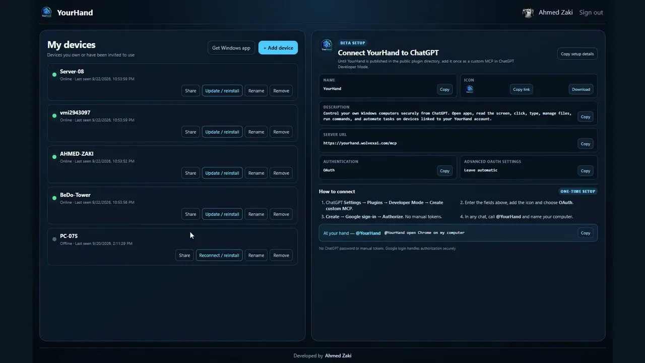Click the 'How to connect' heading
Image resolution: width=645 pixels, height=363 pixels.
coord(337,192)
